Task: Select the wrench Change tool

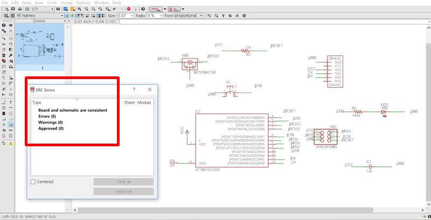Action: pos(11,55)
